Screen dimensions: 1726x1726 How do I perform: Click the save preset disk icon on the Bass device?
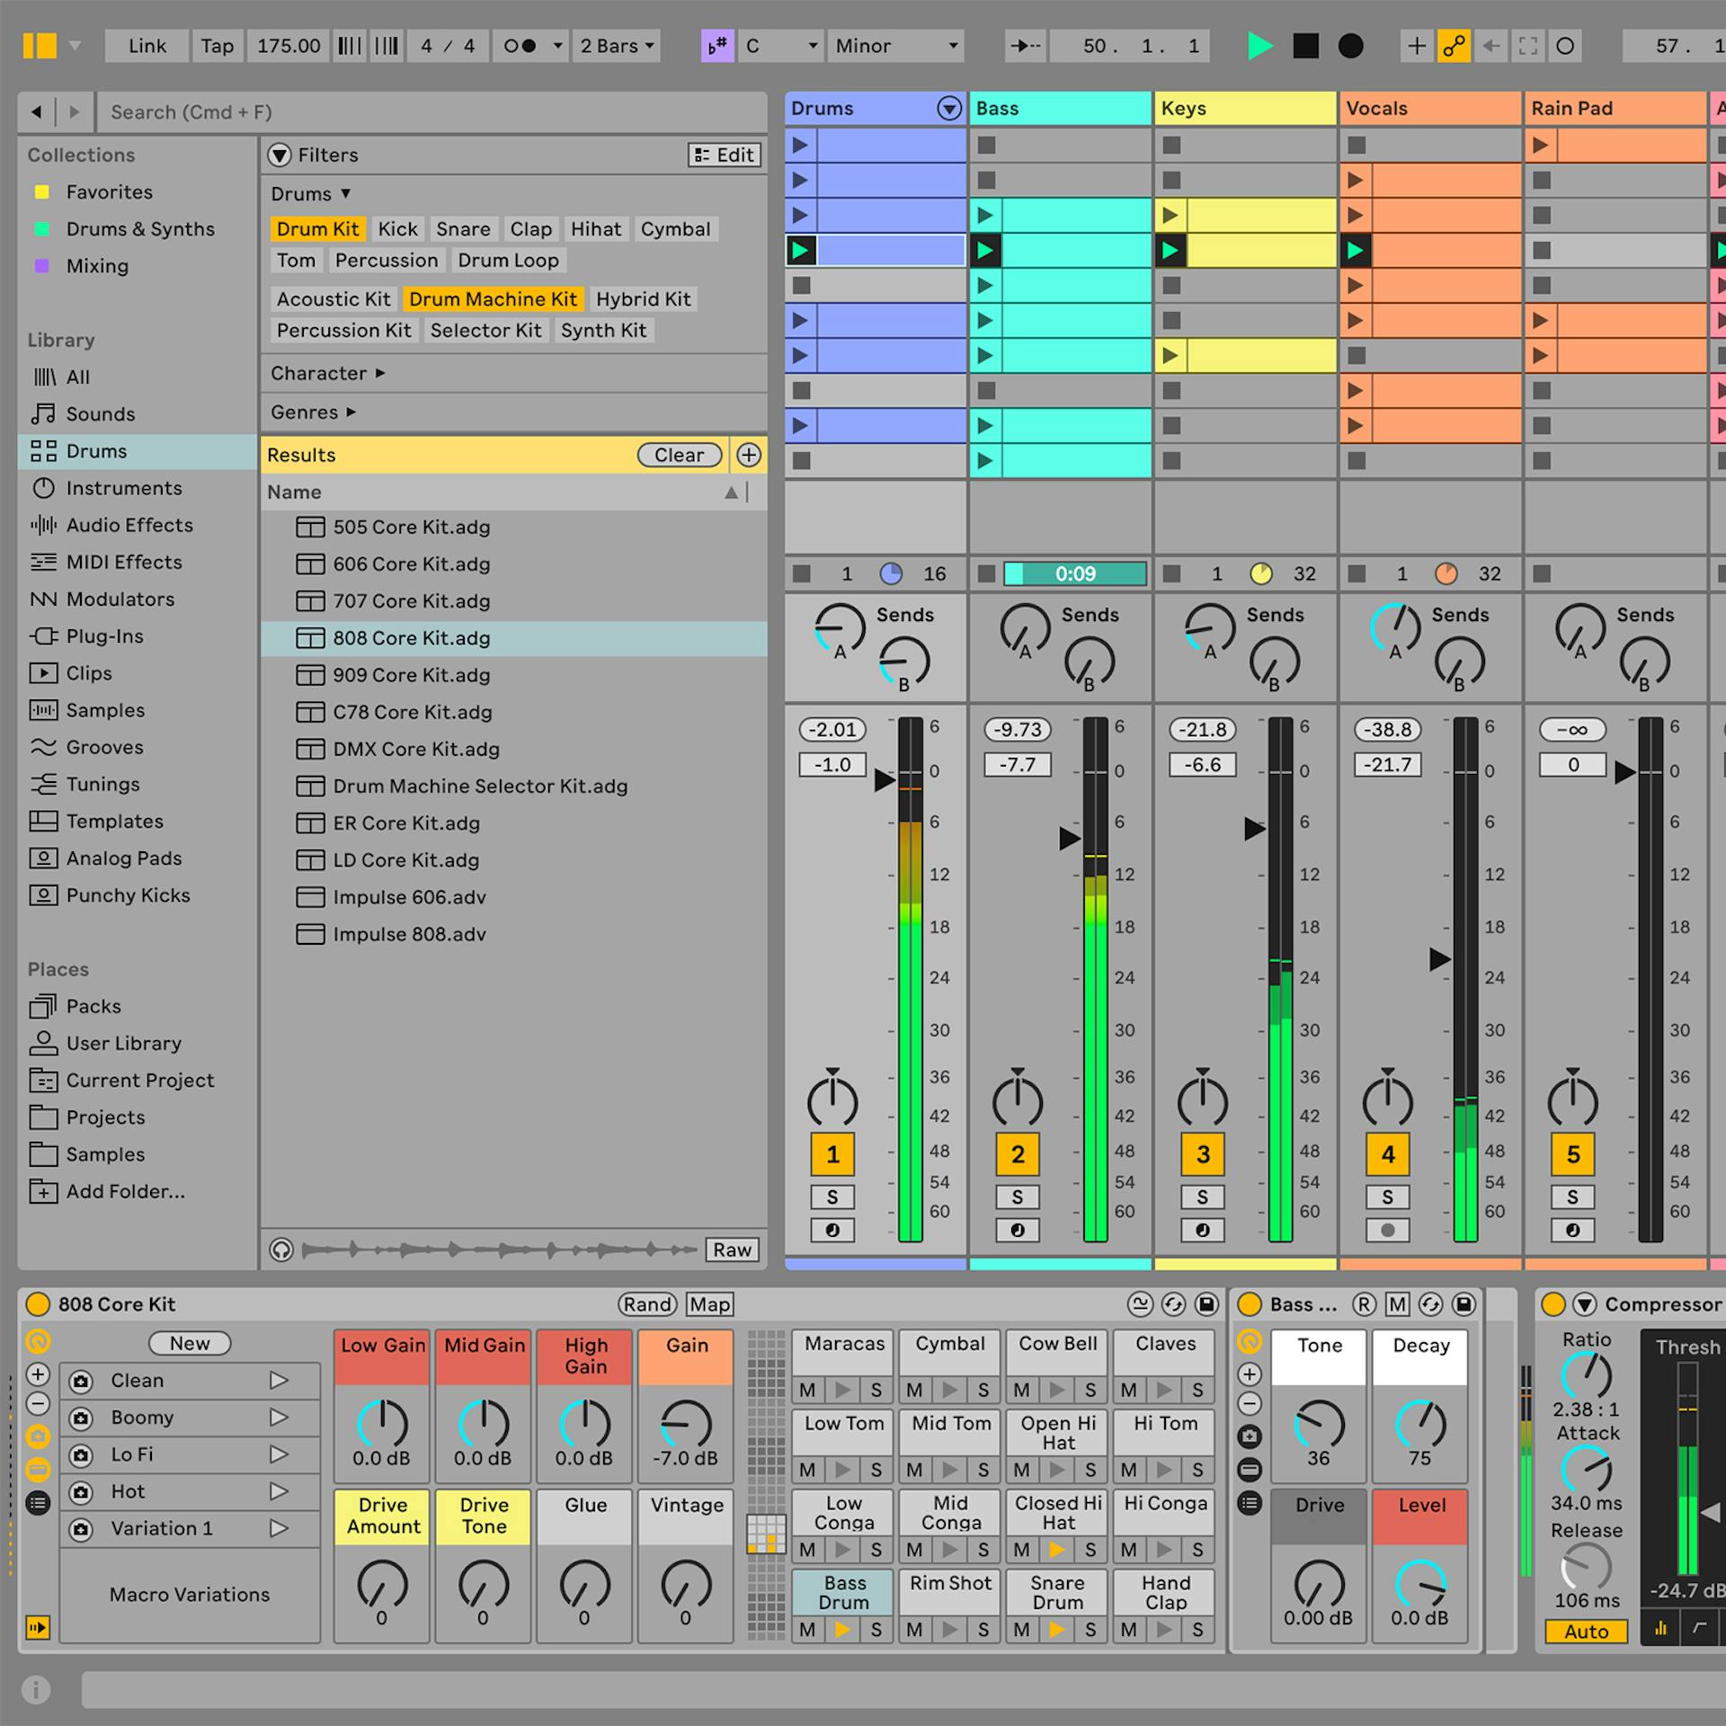pos(1464,1305)
